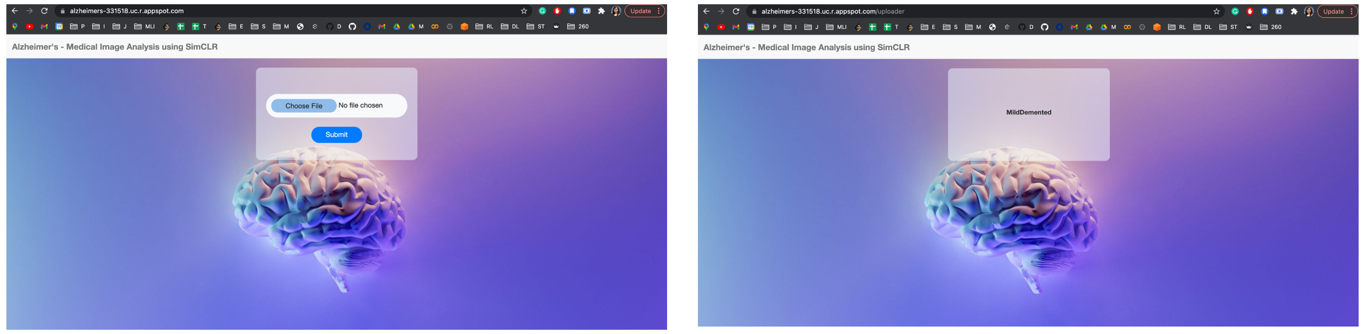This screenshot has height=334, width=1365.
Task: Open the Colab infinity bookmark in the left window
Action: click(435, 27)
